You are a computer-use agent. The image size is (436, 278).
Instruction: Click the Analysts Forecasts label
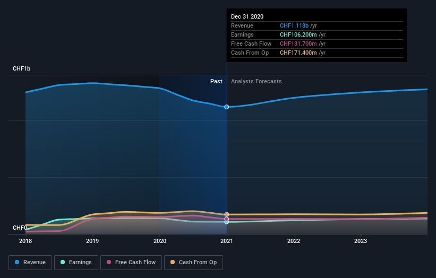(256, 81)
